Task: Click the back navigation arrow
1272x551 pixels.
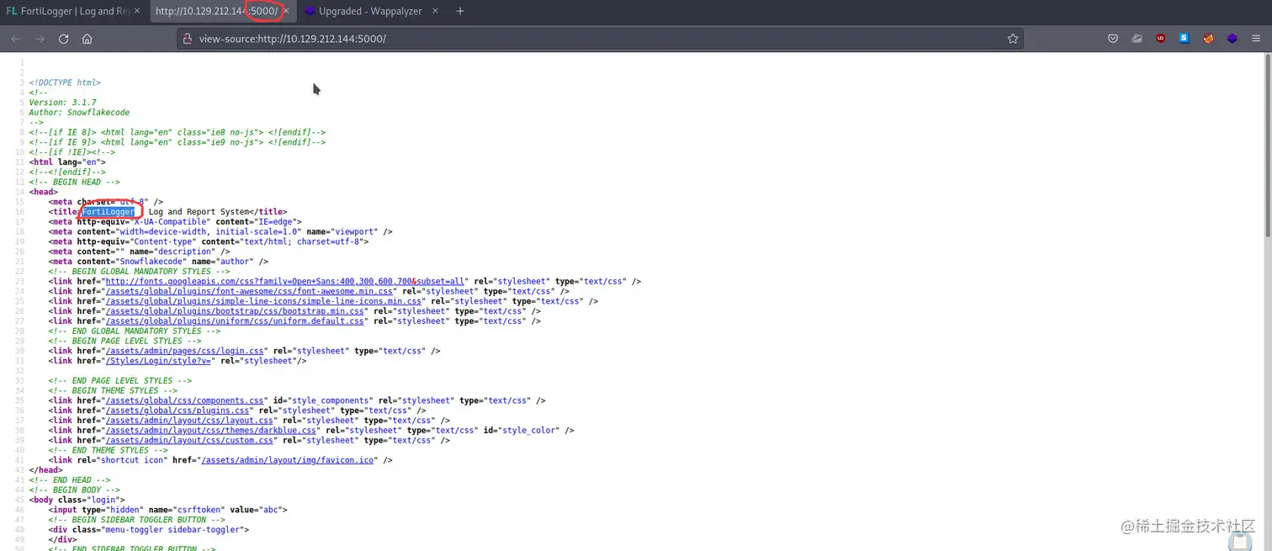Action: 15,39
